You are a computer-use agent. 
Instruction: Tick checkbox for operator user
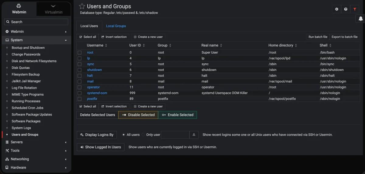tap(79, 87)
